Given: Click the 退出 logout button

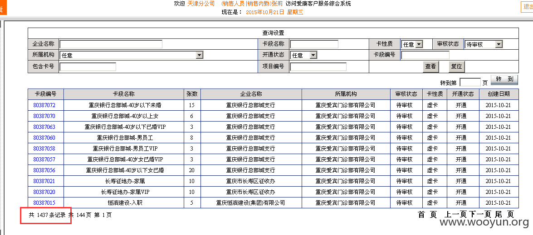Looking at the screenshot, I should coord(527,7).
